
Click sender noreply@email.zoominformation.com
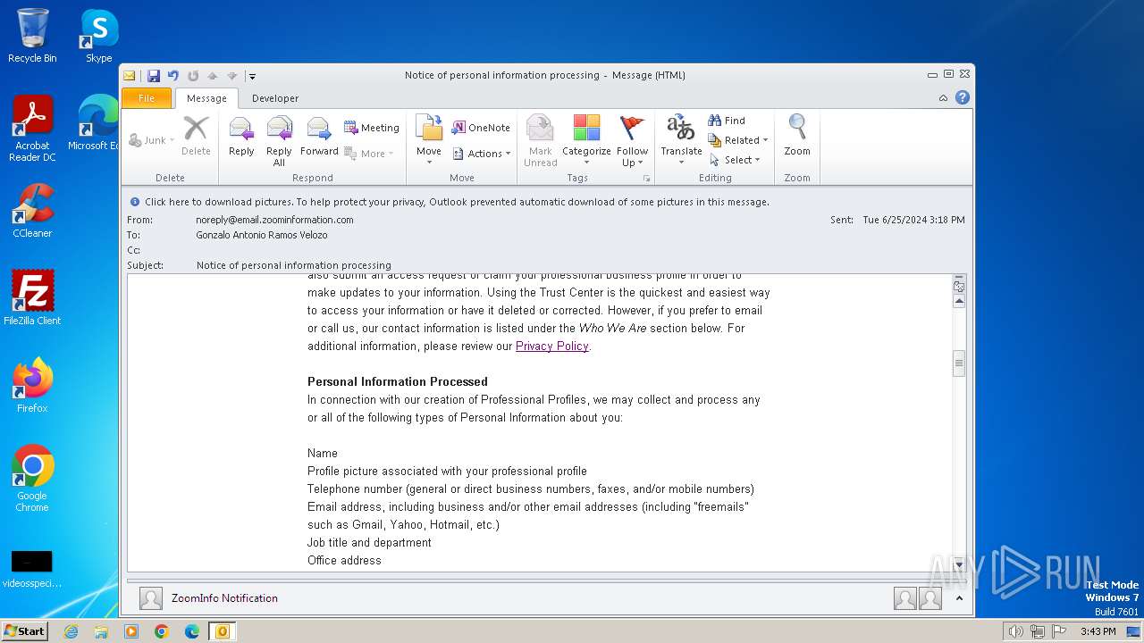coord(274,220)
